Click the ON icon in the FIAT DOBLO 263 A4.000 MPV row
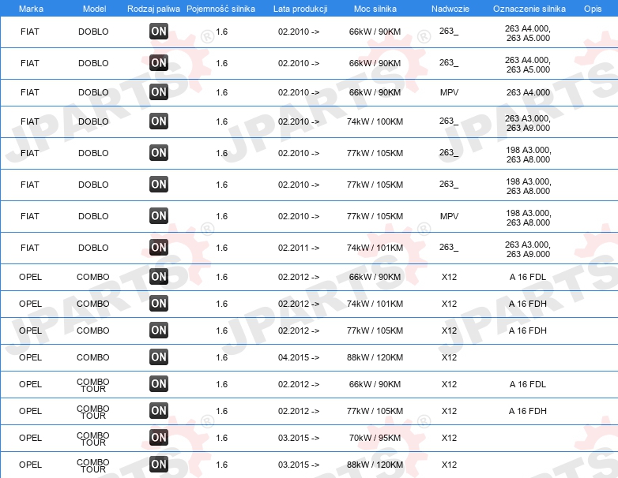This screenshot has height=478, width=618. [159, 92]
